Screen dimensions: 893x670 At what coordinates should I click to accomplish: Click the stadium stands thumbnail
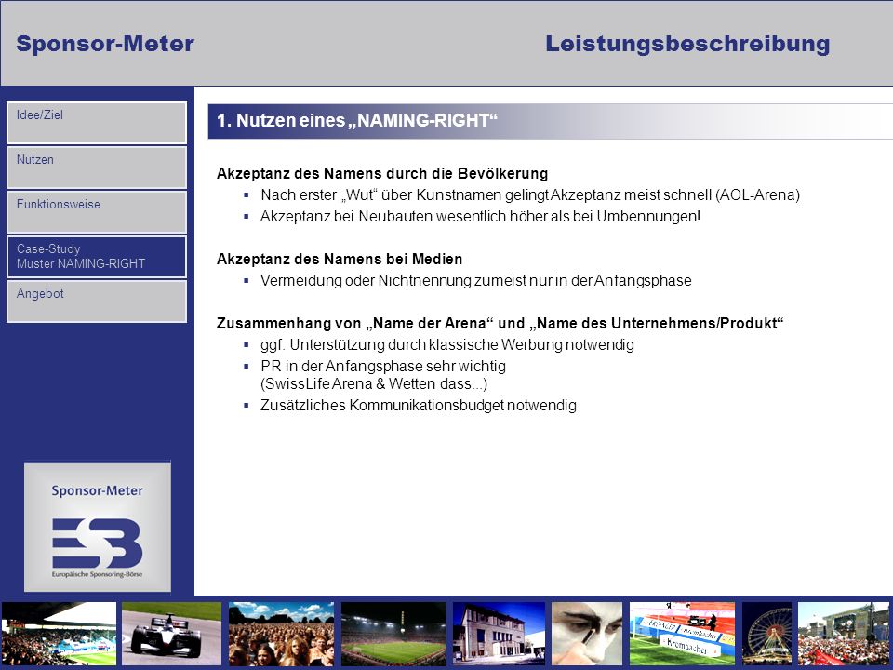pyautogui.click(x=58, y=634)
